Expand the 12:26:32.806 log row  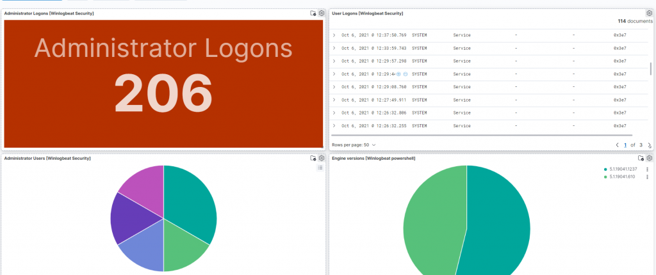334,113
